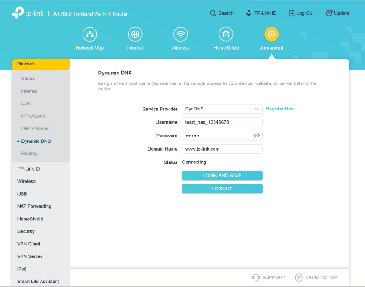
Task: Expand VPN Client sidebar section
Action: (29, 244)
